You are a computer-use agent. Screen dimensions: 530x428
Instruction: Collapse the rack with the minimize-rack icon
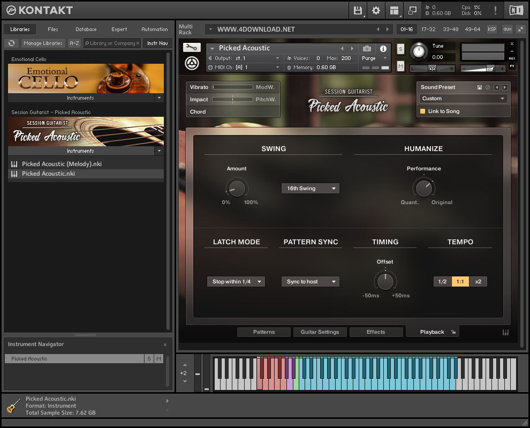tap(521, 29)
